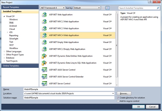
Task: Select the WCF category
Action: click(11, 45)
